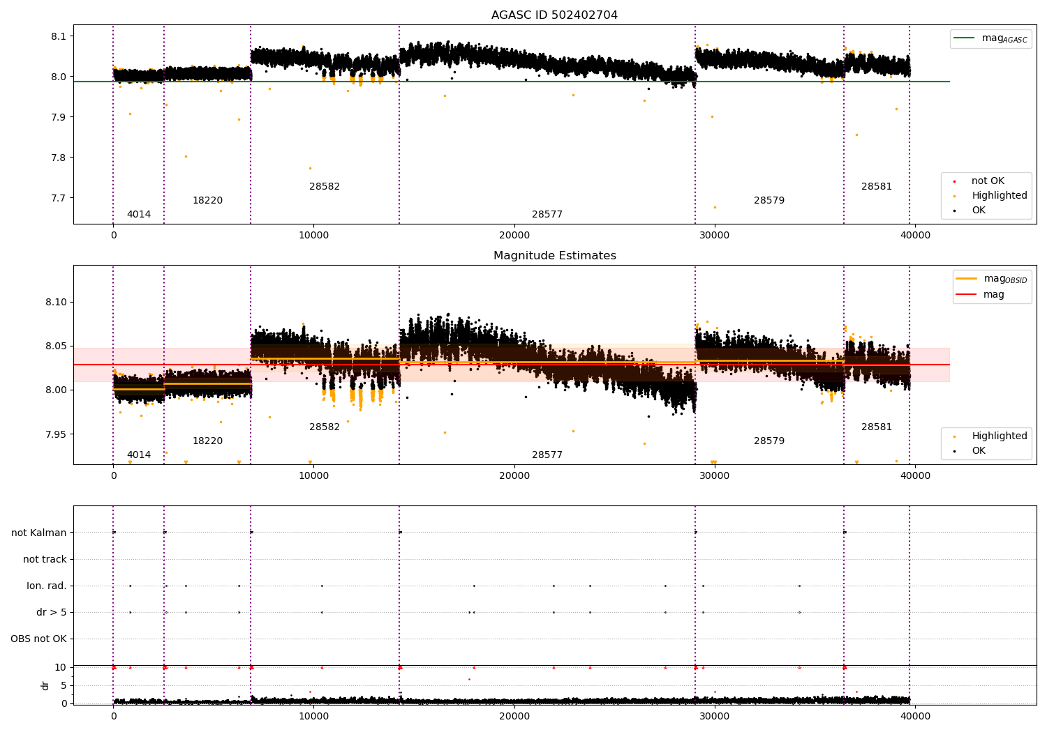Click obsid 28581 in Magnitude Estimates plot
1047x732 pixels.
click(877, 427)
